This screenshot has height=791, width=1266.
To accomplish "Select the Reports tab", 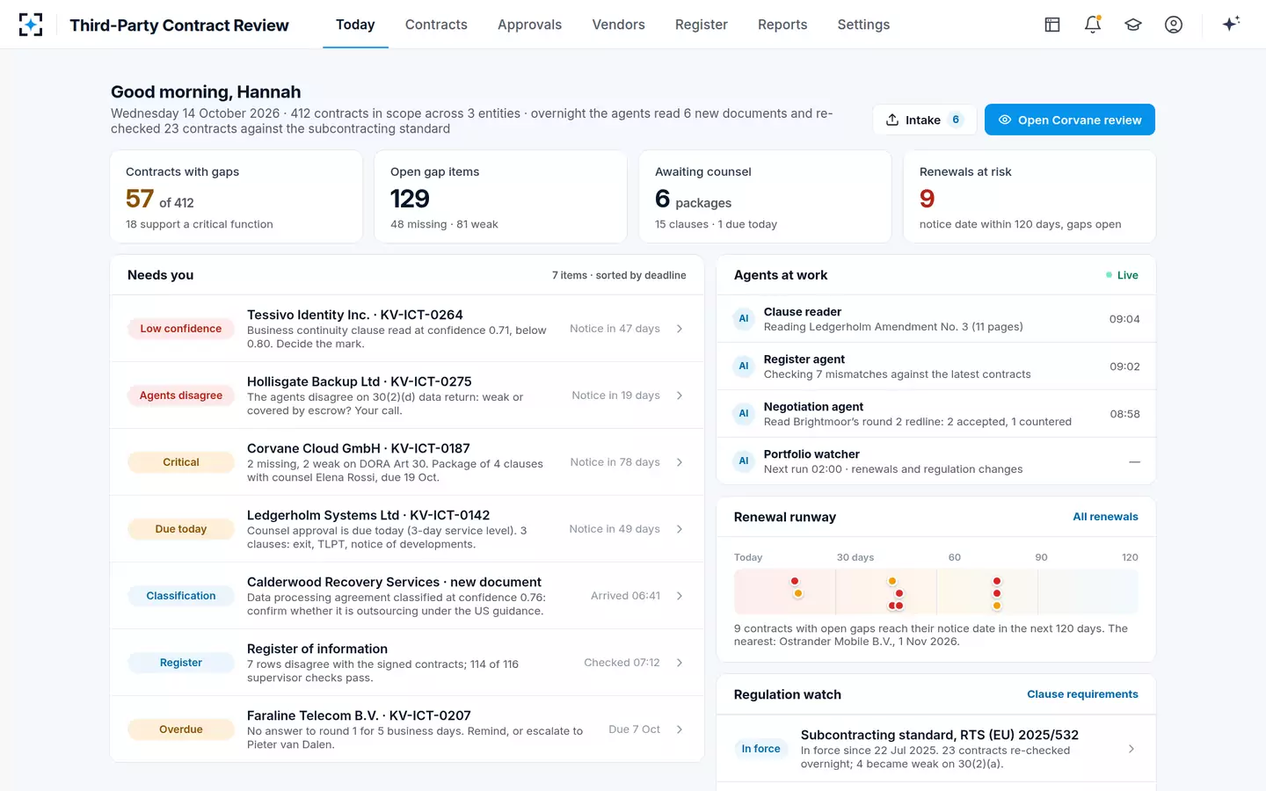I will (782, 25).
